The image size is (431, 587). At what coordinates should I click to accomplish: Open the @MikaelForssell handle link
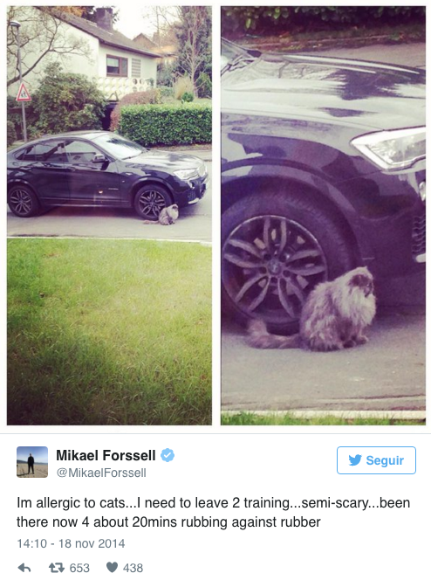click(x=101, y=473)
